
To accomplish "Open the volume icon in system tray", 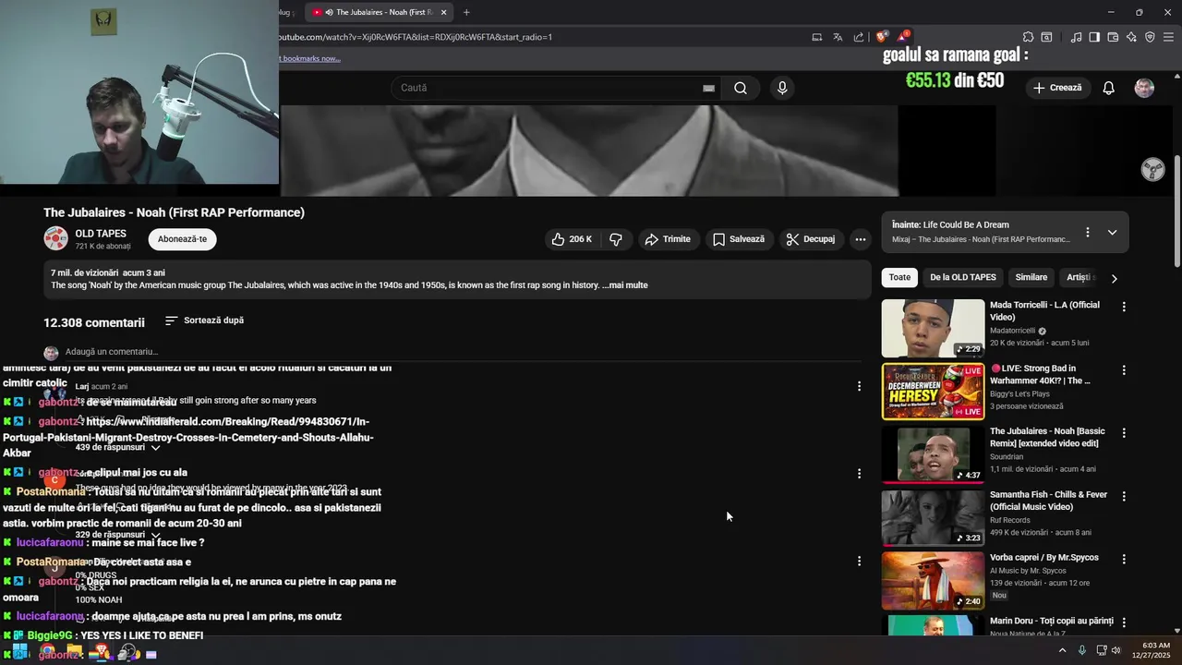I will coord(1116,650).
